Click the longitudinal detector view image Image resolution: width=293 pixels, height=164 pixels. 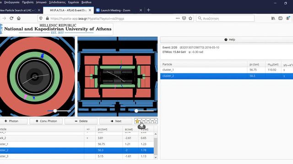pyautogui.click(x=118, y=77)
